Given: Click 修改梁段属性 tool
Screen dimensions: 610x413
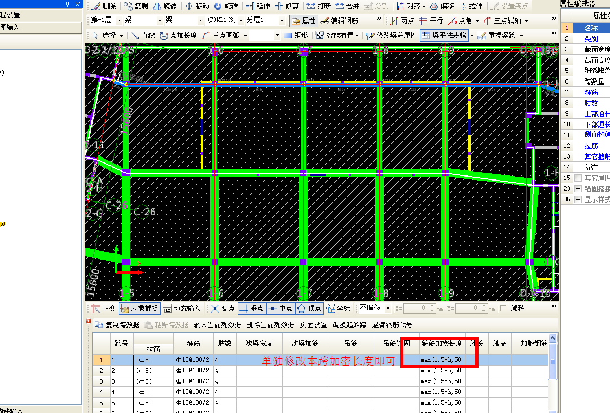Looking at the screenshot, I should [391, 36].
